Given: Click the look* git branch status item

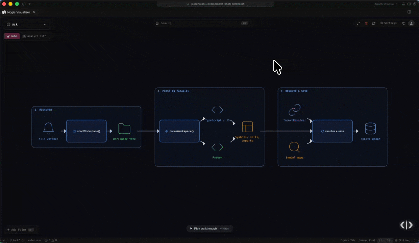Looking at the screenshot, I should (15, 240).
